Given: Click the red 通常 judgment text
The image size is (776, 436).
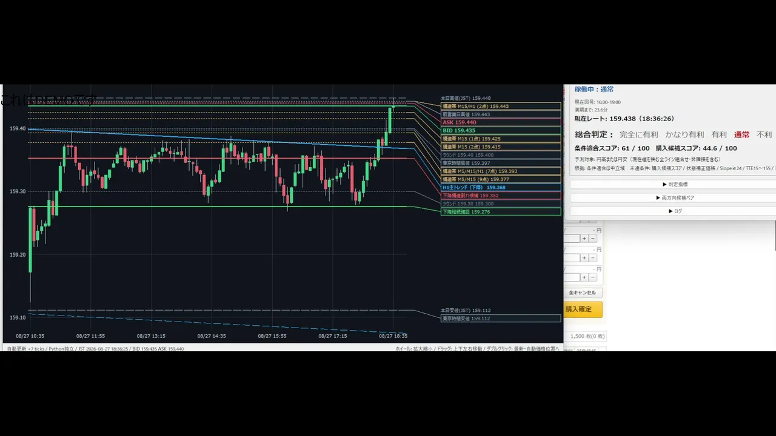Looking at the screenshot, I should coord(741,134).
